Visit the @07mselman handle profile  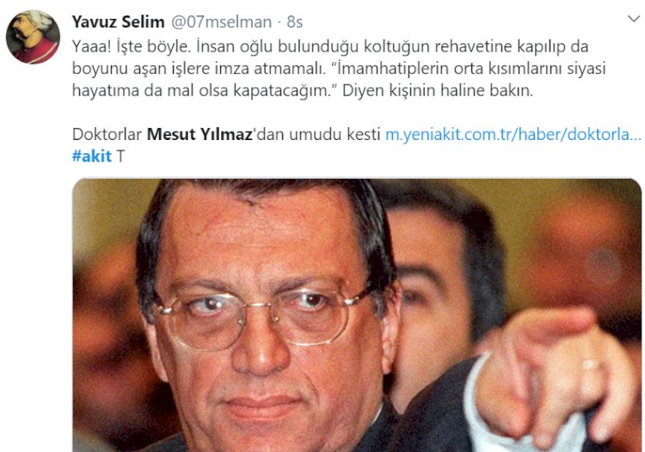221,21
